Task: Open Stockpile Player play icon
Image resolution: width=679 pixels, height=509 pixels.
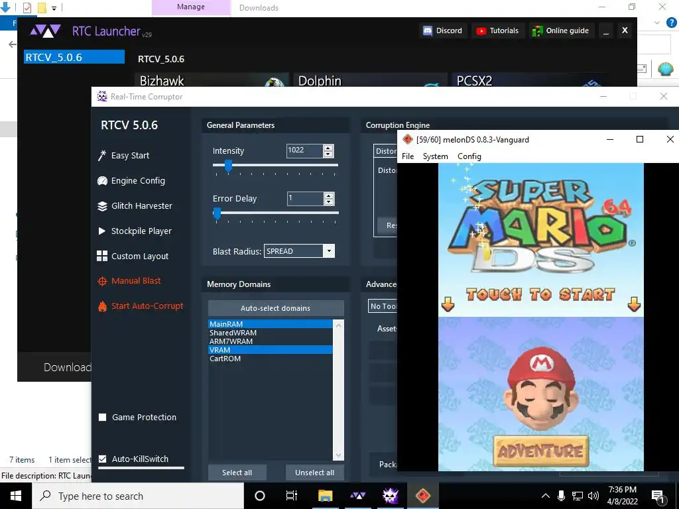Action: (102, 231)
